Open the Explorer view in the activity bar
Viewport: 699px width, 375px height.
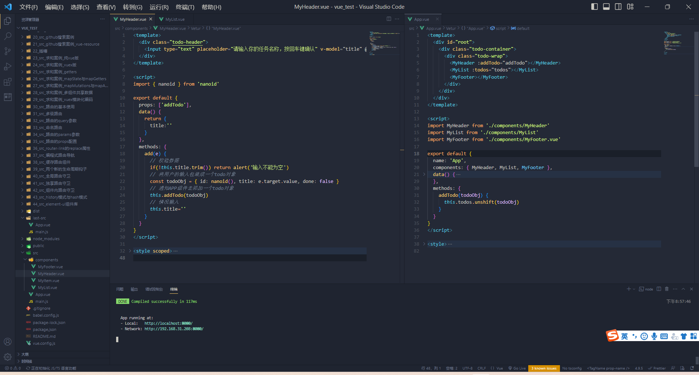(x=7, y=21)
